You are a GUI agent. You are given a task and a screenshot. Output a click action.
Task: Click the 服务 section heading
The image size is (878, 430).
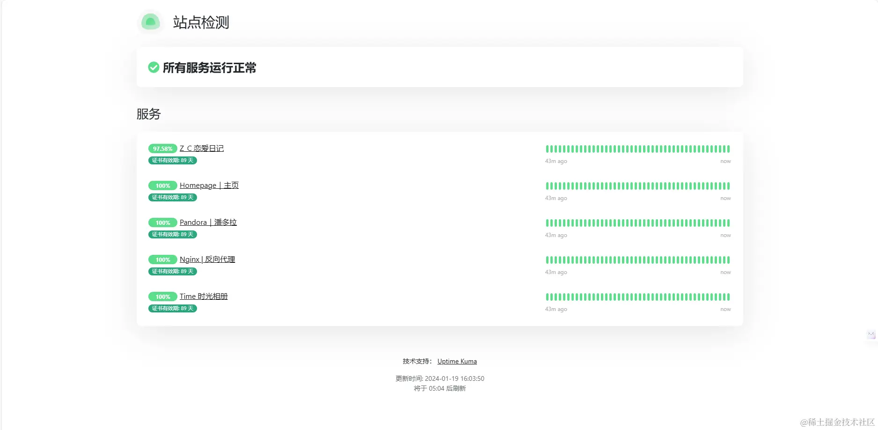pos(149,114)
